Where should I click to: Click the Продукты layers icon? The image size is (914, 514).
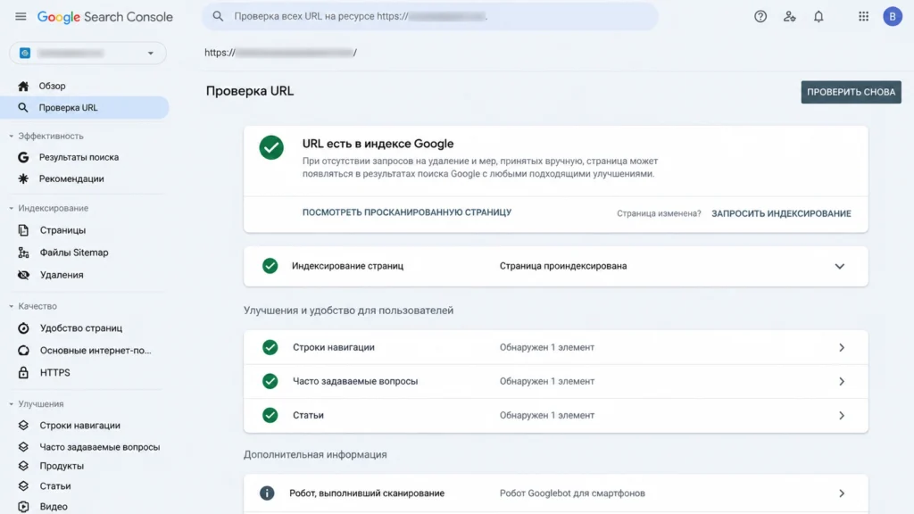point(23,466)
